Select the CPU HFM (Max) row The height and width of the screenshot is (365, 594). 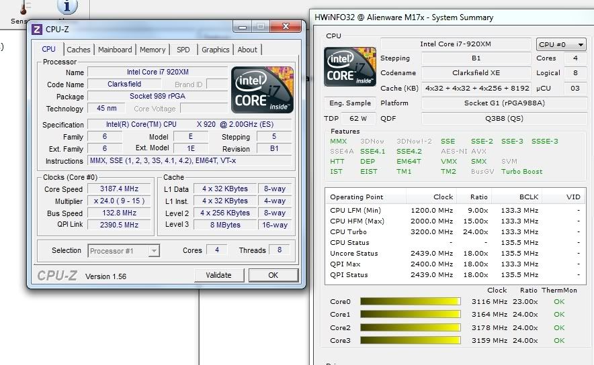(455, 221)
